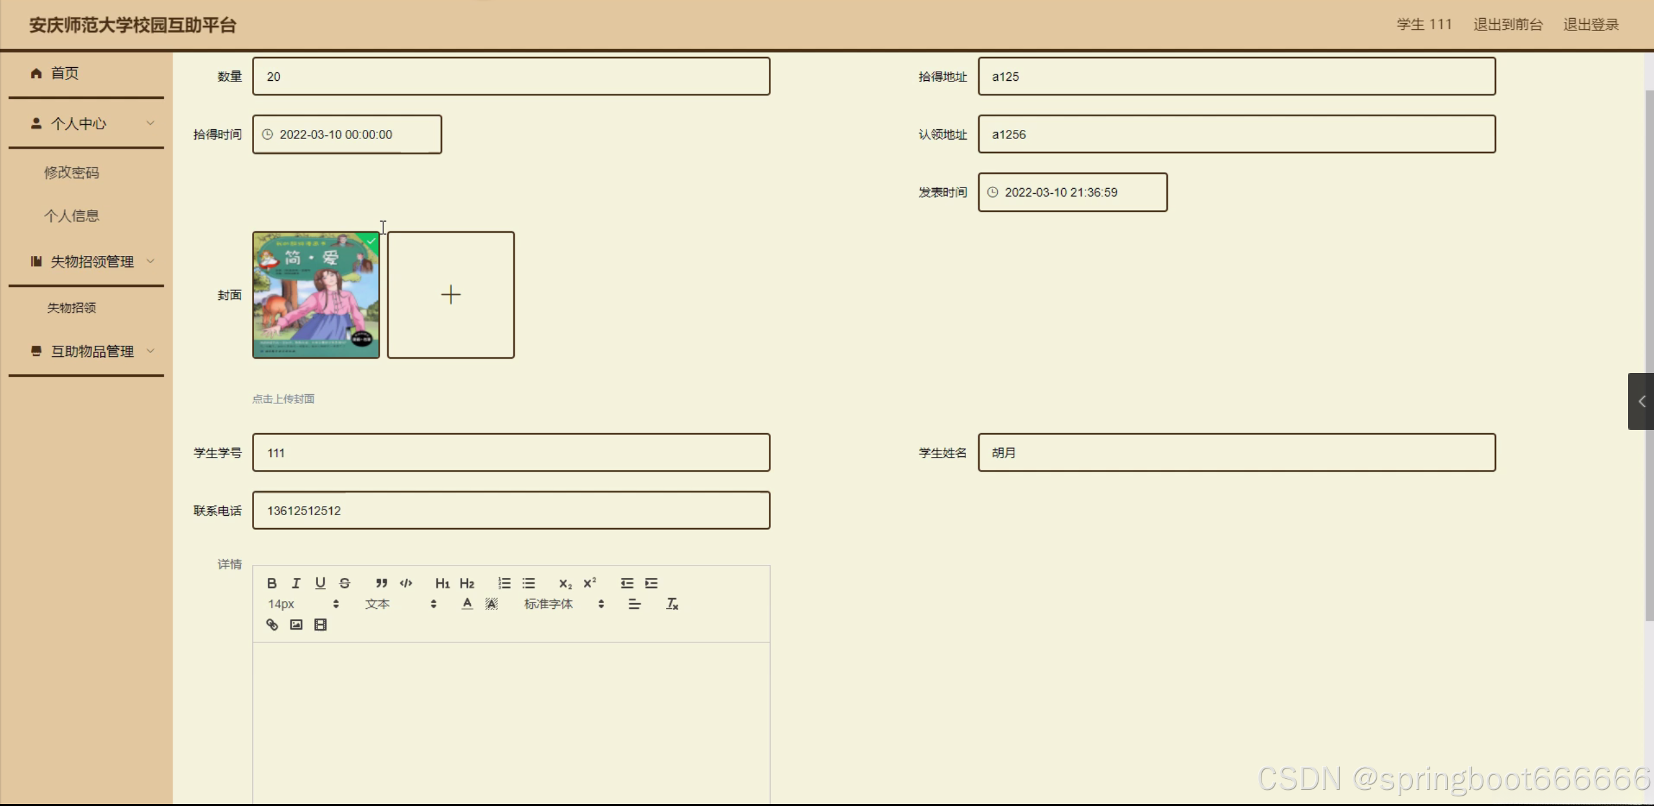Viewport: 1654px width, 806px height.
Task: Insert a video via film icon
Action: click(x=320, y=624)
